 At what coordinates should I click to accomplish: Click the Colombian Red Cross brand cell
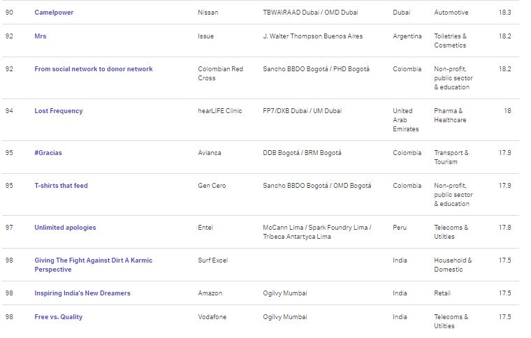pos(221,73)
